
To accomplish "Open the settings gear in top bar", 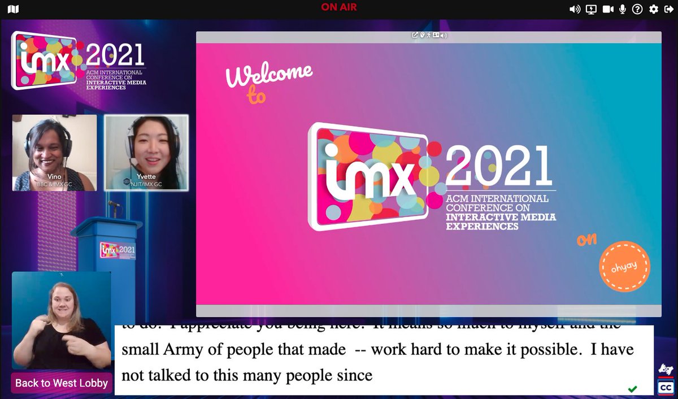I will (653, 9).
